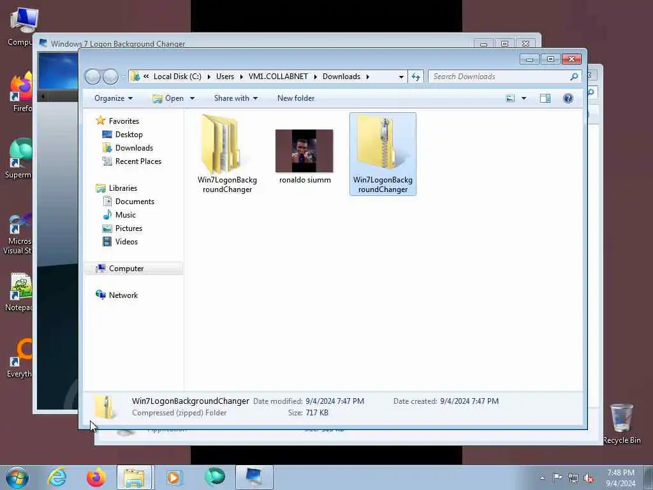Select Computer in the navigation pane
Viewport: 653px width, 490px height.
(134, 269)
